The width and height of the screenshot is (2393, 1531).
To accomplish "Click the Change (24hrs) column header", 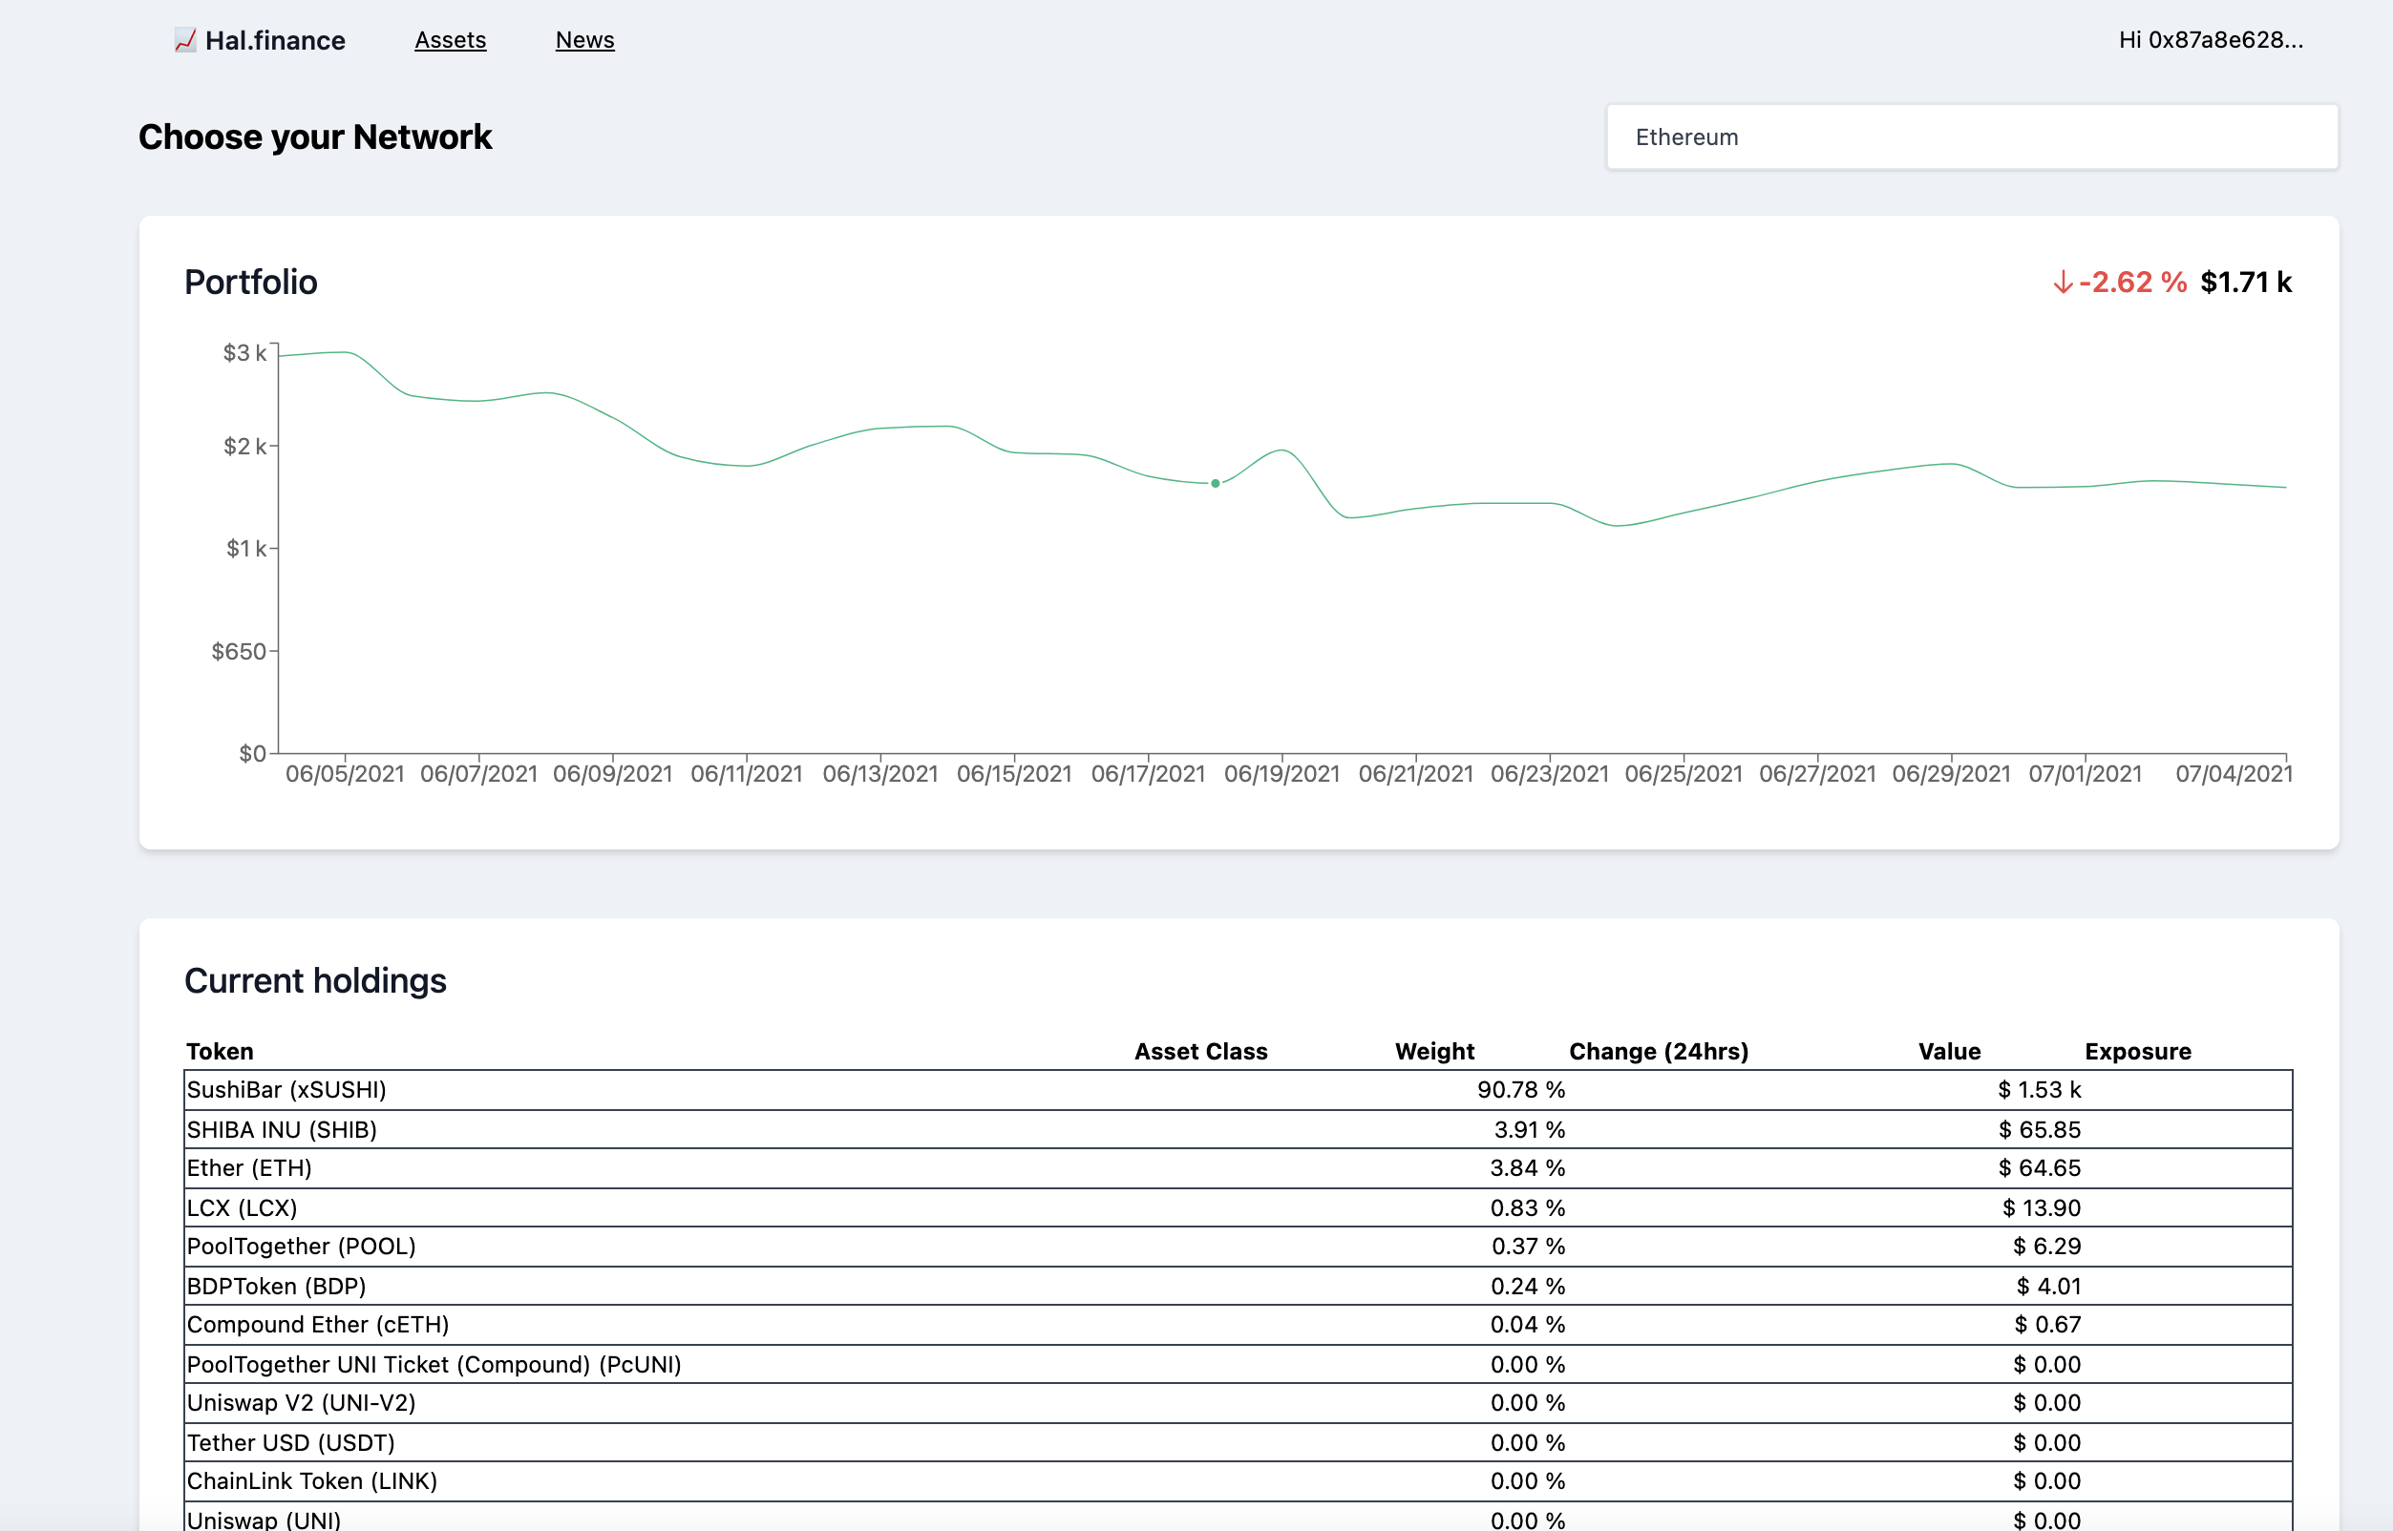I will click(1659, 1051).
